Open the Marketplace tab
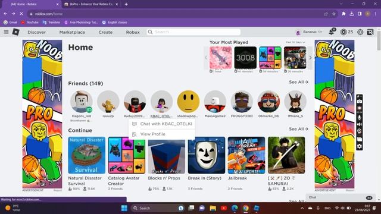Viewport: 381px width, 214px height. [72, 32]
